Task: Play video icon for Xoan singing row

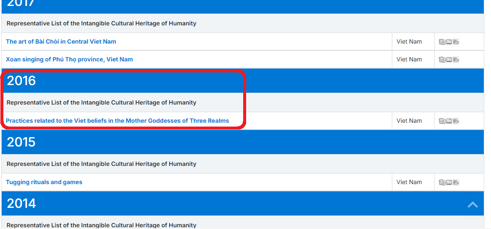Action: tap(456, 60)
